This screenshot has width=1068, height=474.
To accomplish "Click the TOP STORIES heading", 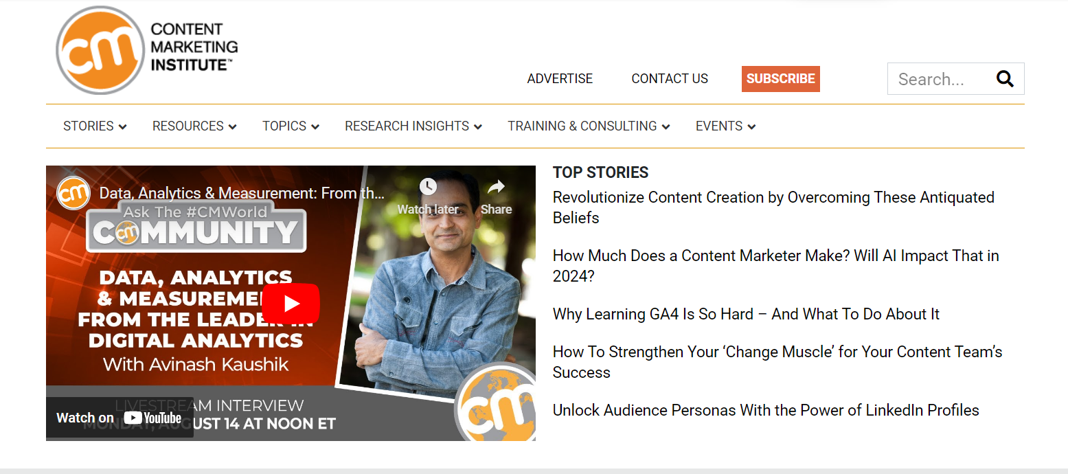I will point(601,173).
